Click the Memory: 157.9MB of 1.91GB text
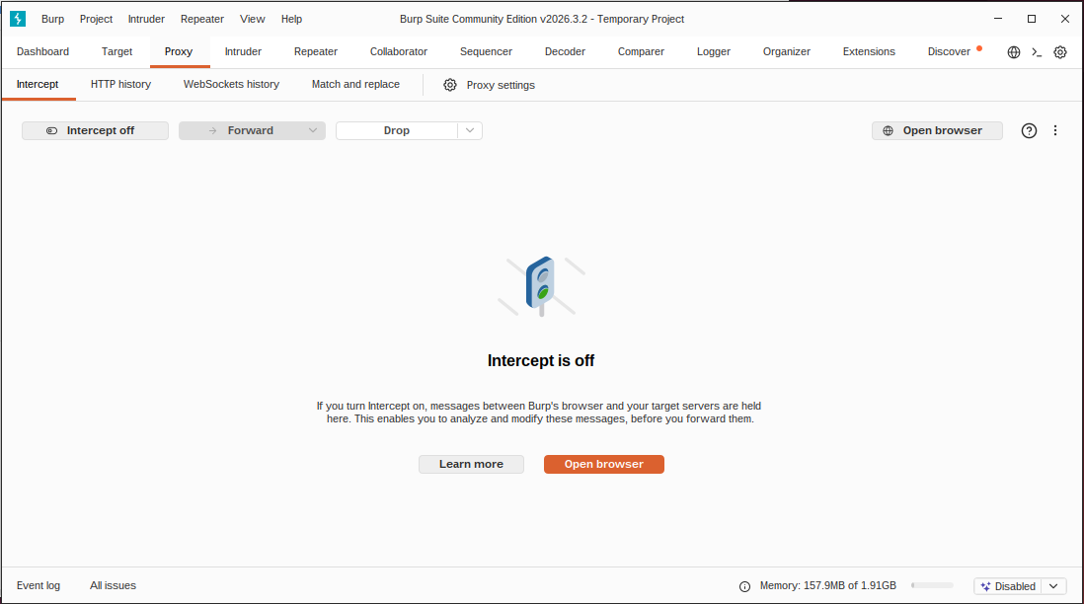Viewport: 1084px width, 604px height. pyautogui.click(x=827, y=585)
